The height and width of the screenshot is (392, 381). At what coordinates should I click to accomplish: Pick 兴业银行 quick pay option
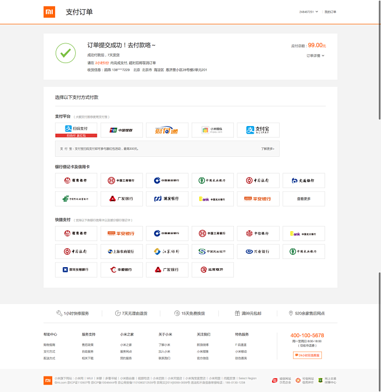[x=258, y=252]
